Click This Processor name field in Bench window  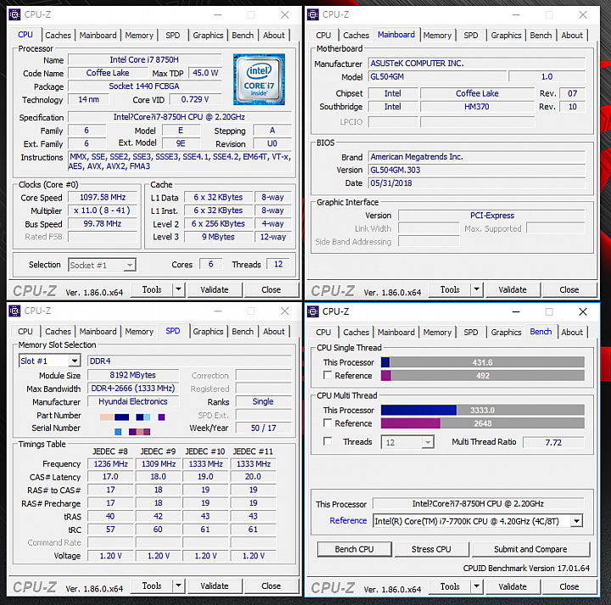click(478, 503)
